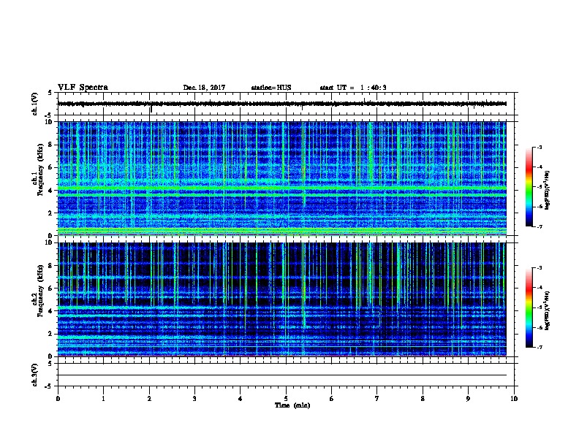
Task: Click the 'ch.3(V)' axis label
Action: (x=35, y=375)
